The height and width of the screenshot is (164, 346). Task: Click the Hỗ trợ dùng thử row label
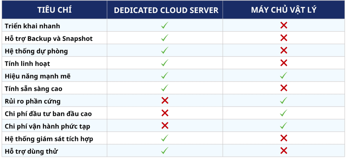point(31,151)
